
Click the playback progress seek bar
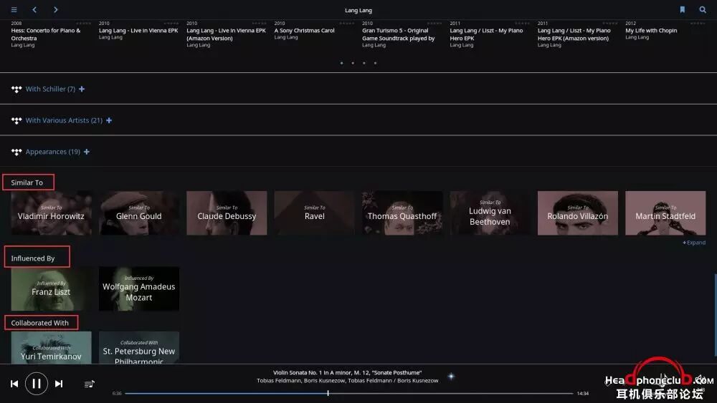tap(349, 393)
